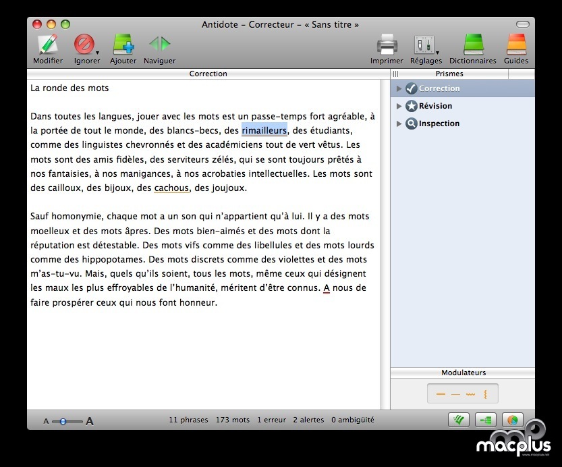Screen dimensions: 562x467
Task: Toggle the thin underline modulator
Action: [455, 395]
